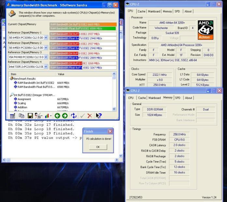Click the Value column header
This screenshot has height=202, width=227.
[x=84, y=74]
